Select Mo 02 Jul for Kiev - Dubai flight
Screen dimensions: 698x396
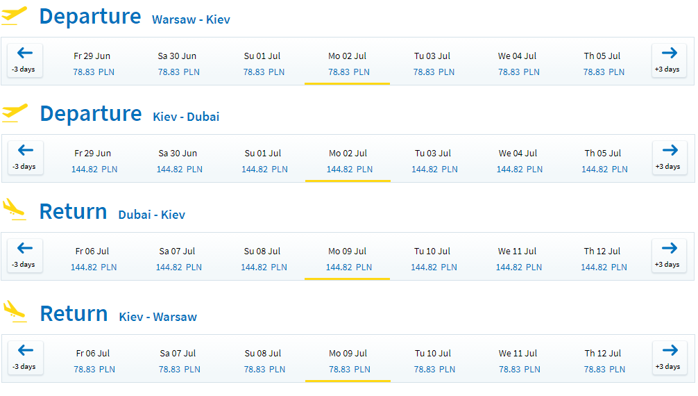pos(348,161)
